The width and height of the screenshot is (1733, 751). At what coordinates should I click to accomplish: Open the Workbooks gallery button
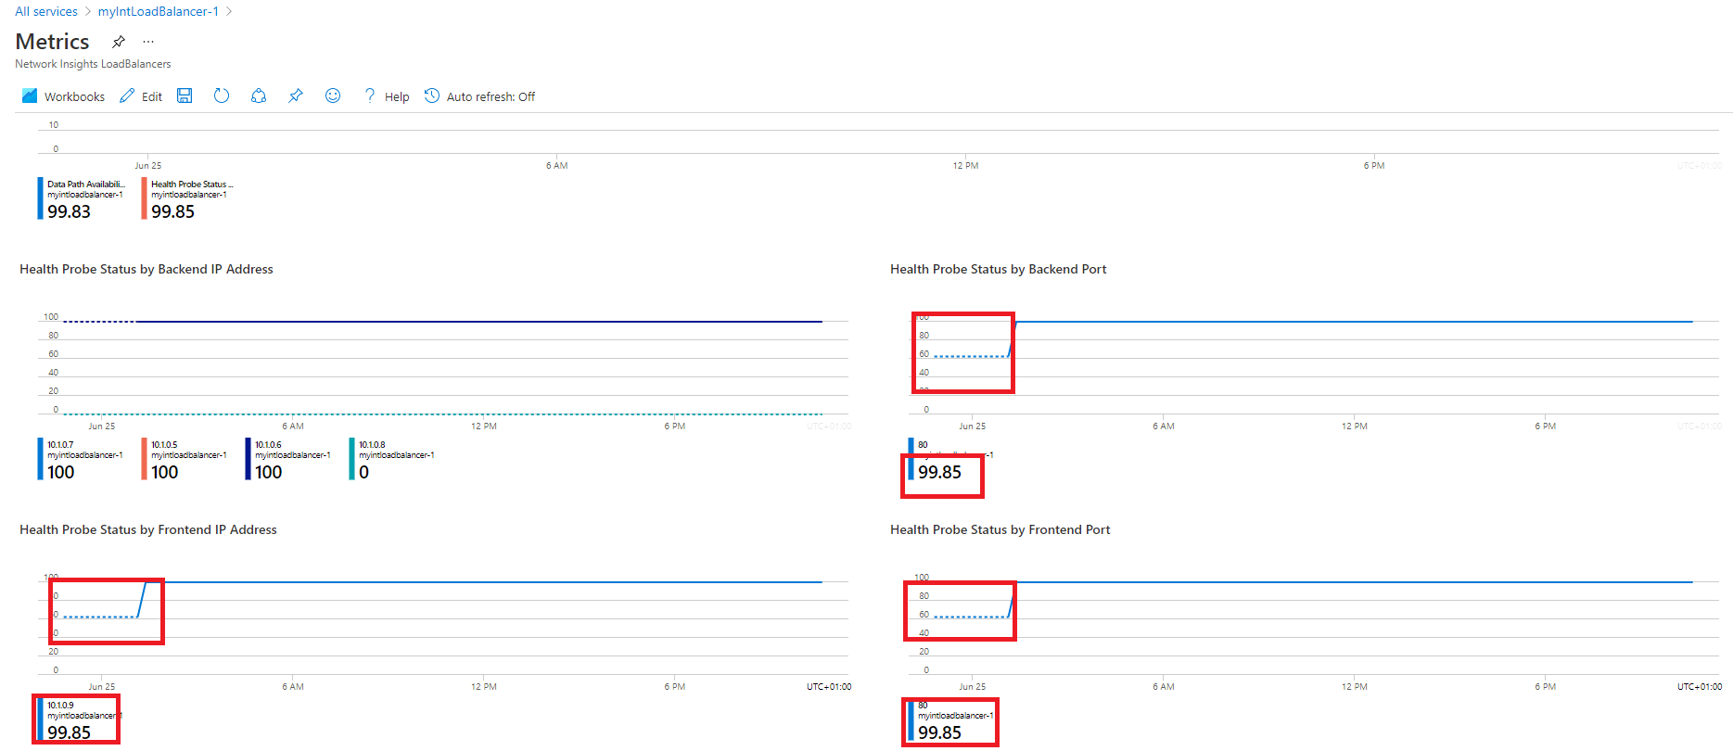coord(63,96)
